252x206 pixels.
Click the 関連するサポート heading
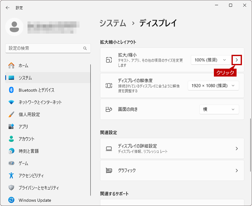pyautogui.click(x=114, y=194)
